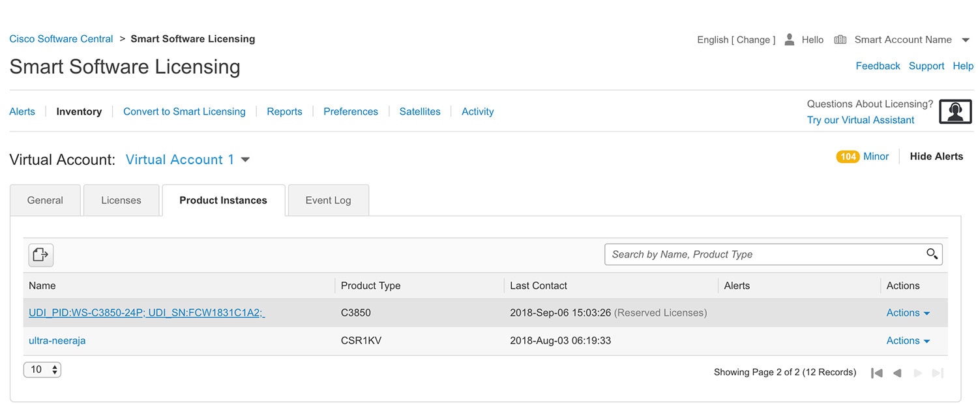Click the Alerts column header in table
This screenshot has height=404, width=978.
[737, 285]
